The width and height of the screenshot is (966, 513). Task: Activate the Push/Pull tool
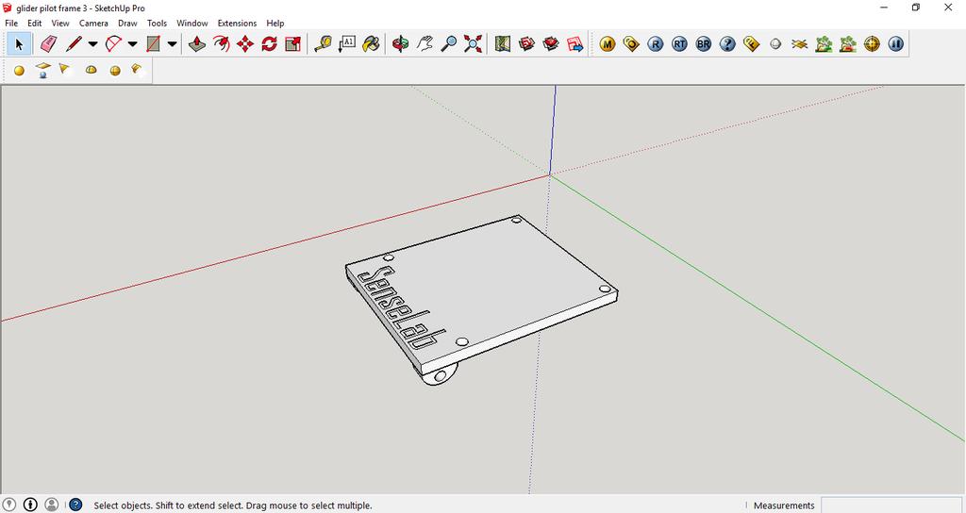coord(196,44)
